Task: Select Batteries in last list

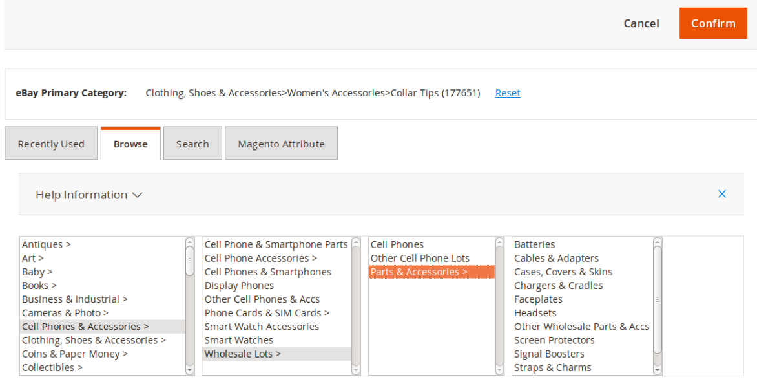Action: tap(582, 244)
